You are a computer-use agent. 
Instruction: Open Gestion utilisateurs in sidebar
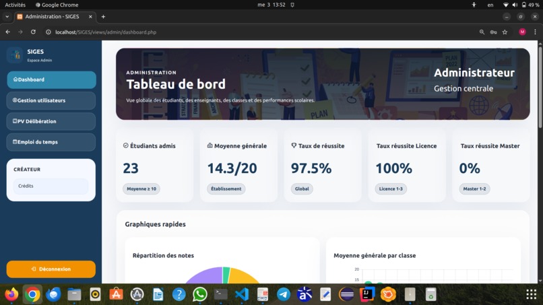coord(51,100)
